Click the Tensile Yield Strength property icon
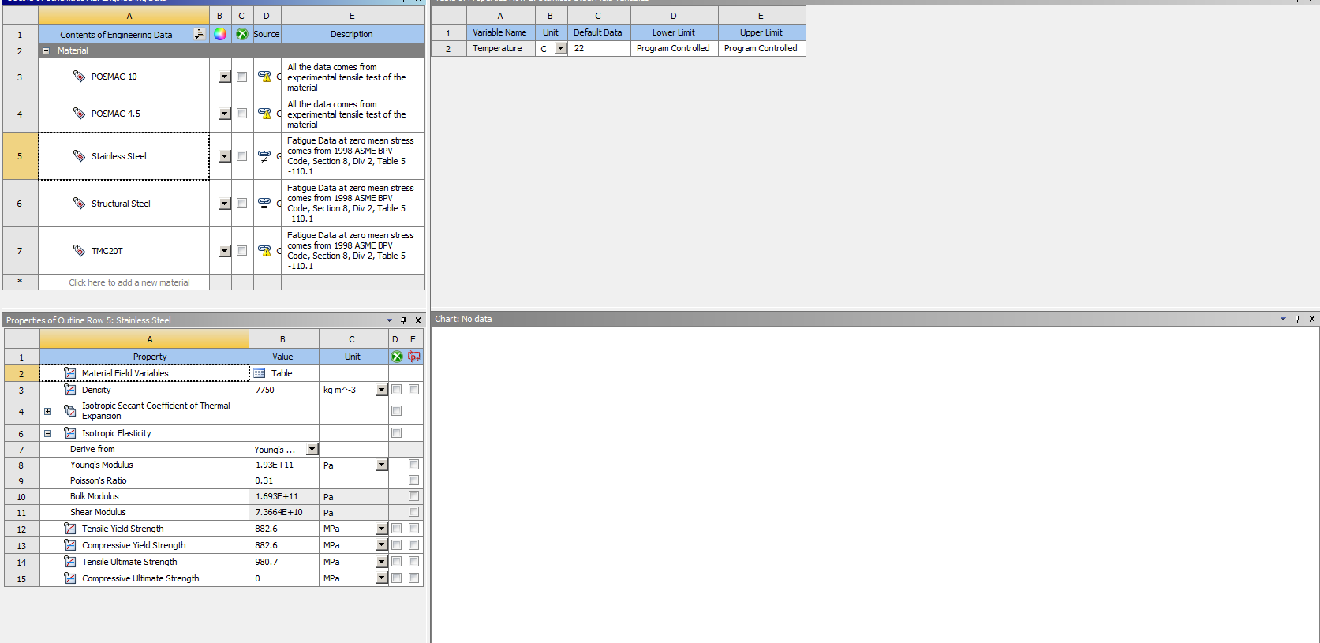This screenshot has height=643, width=1320. coord(70,529)
